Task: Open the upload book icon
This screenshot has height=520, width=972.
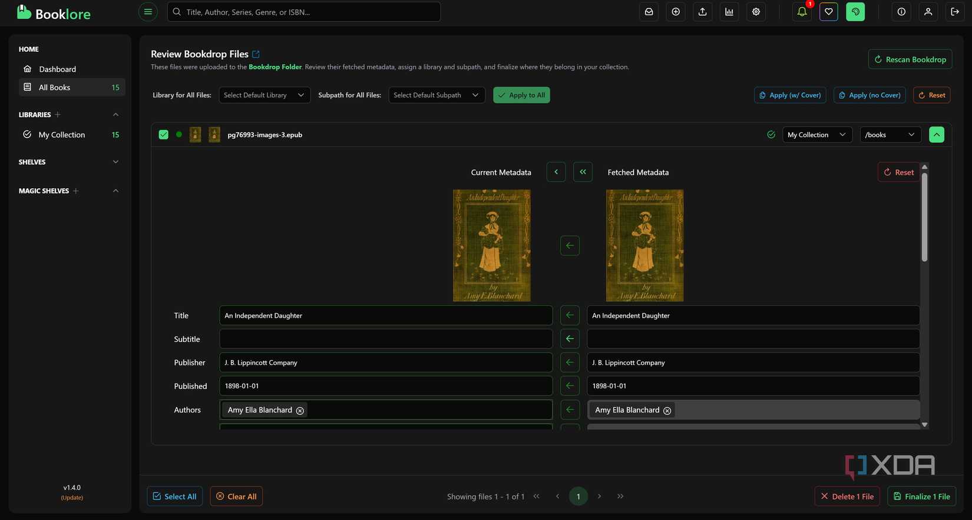Action: [x=702, y=12]
